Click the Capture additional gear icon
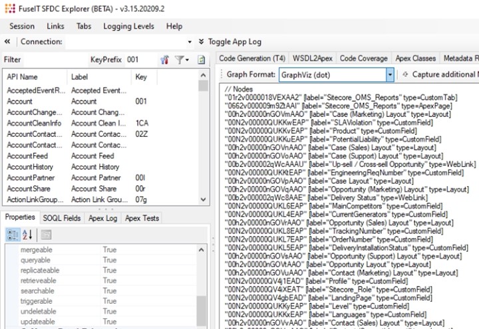Viewport: 479px width, 329px height. 405,74
